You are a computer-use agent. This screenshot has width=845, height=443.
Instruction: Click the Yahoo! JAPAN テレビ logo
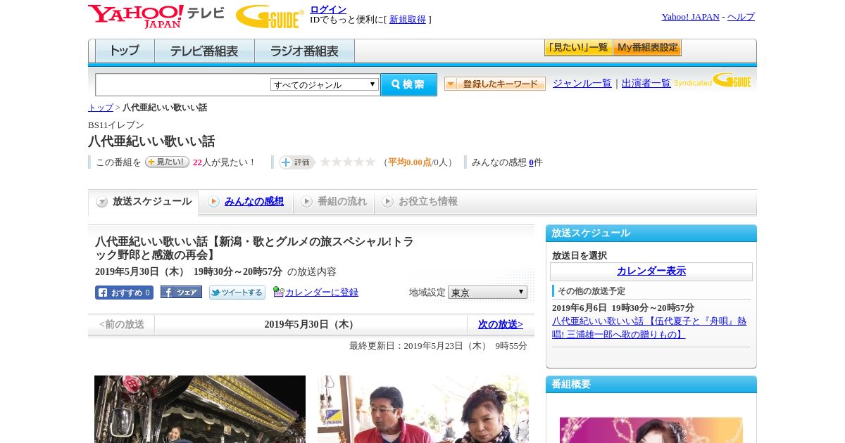pos(156,16)
